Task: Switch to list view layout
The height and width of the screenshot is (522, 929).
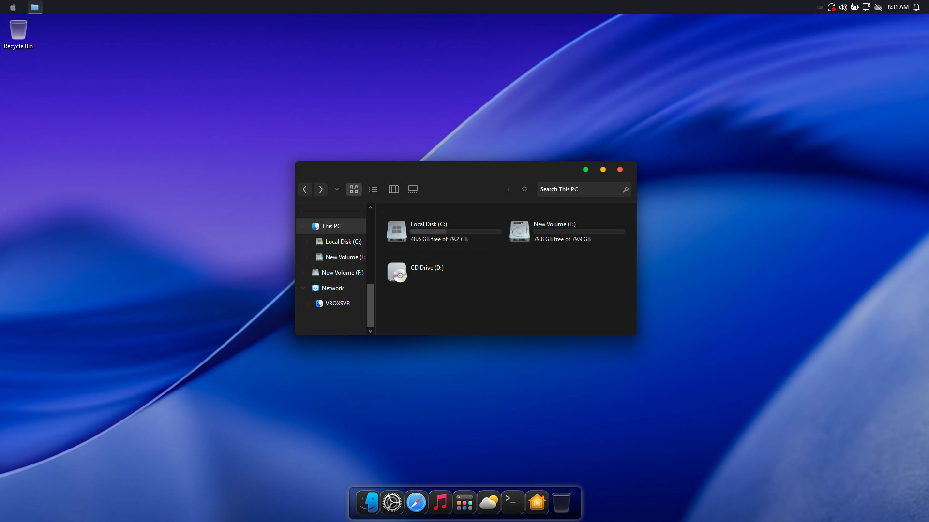Action: point(373,189)
